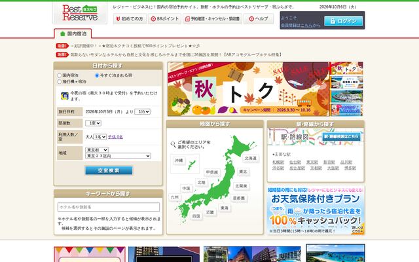Click the magnifier icon in the map panel
The width and height of the screenshot is (419, 262).
[173, 145]
